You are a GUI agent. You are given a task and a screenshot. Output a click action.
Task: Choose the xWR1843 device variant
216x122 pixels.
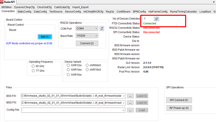87,69
